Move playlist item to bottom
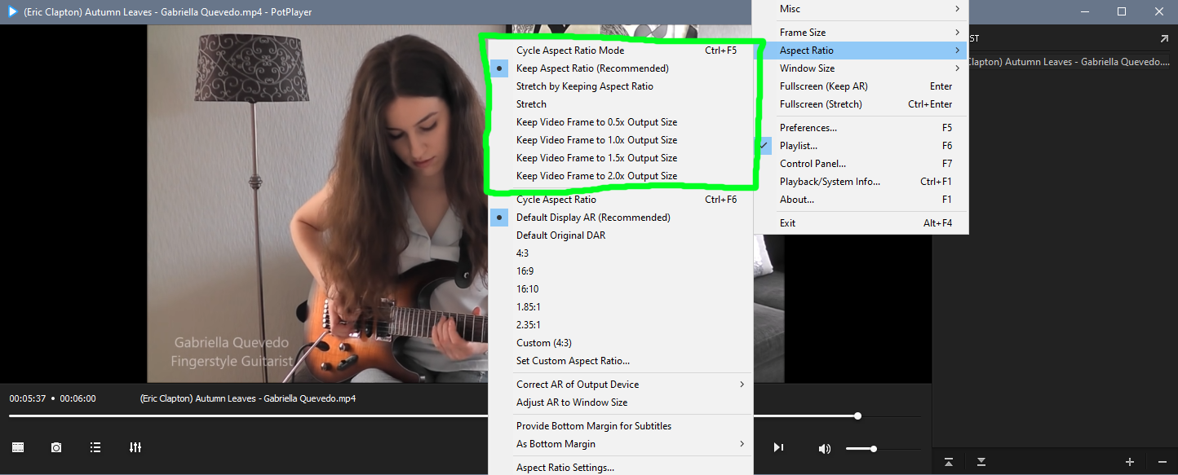 click(x=981, y=462)
